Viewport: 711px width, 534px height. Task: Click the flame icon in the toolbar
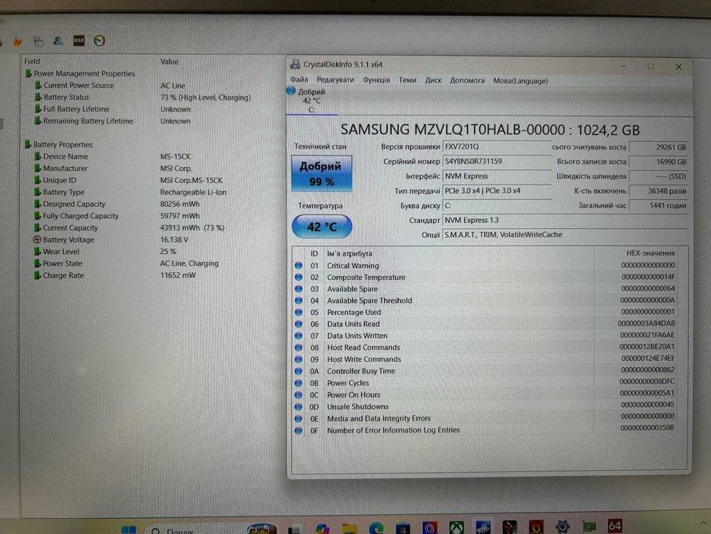click(18, 42)
